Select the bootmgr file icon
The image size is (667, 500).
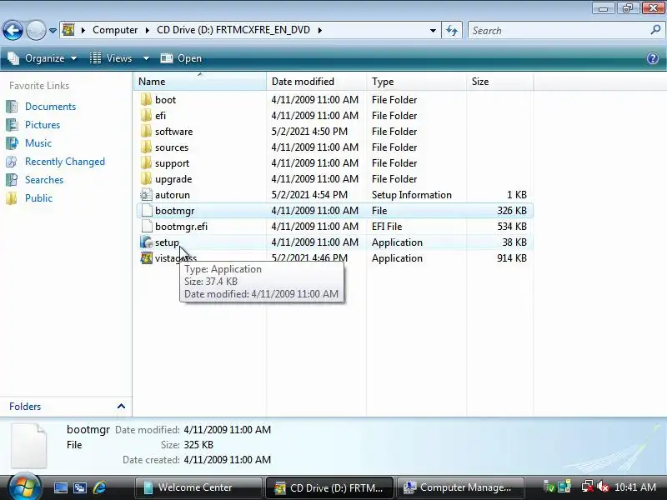coord(146,211)
